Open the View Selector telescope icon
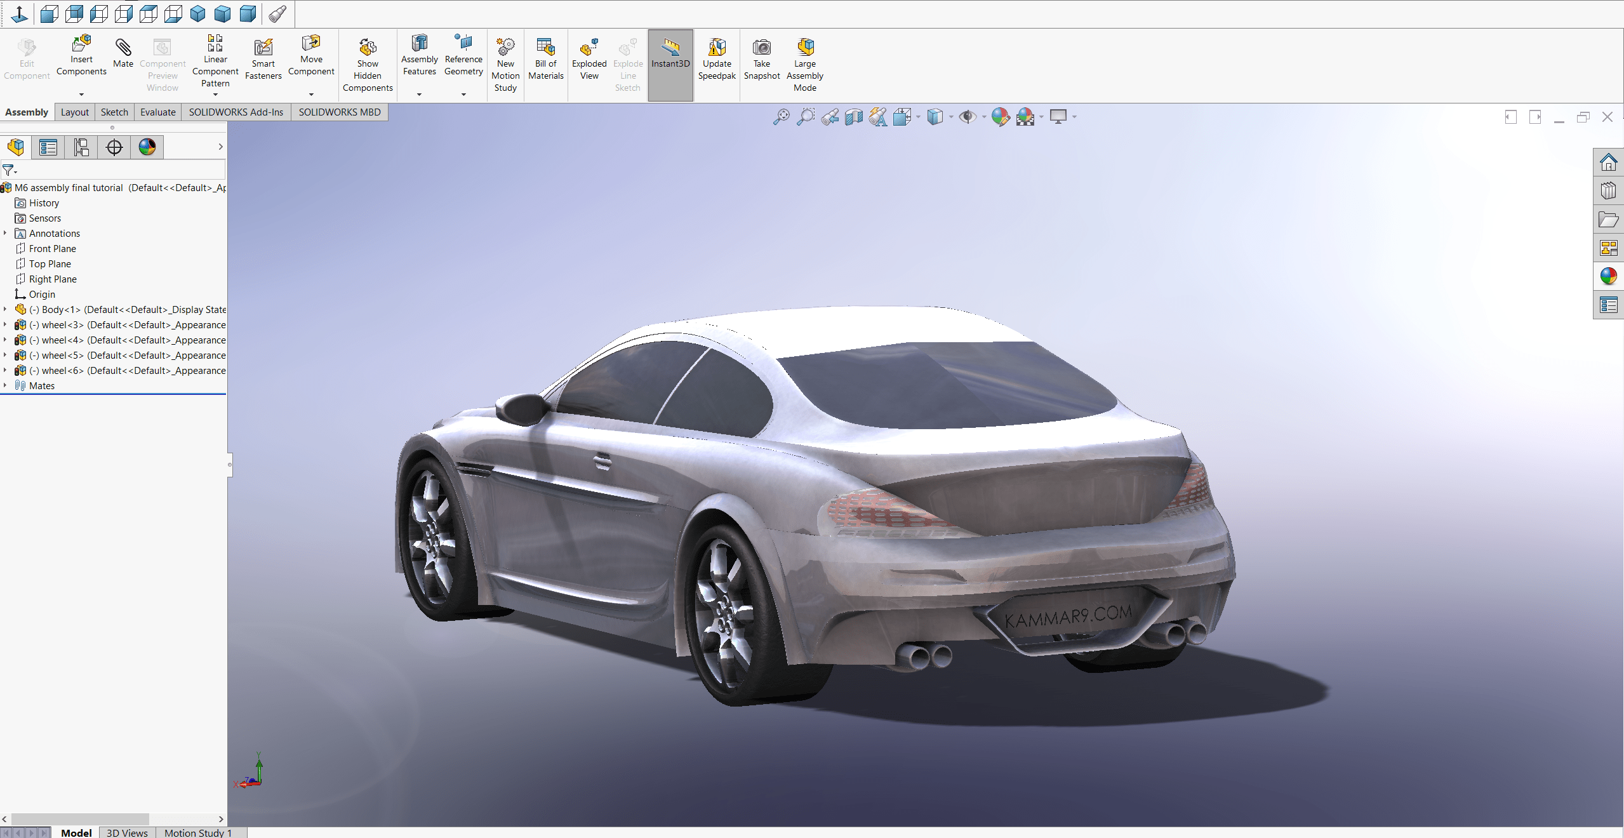Screen dimensions: 1624x838 tap(277, 13)
